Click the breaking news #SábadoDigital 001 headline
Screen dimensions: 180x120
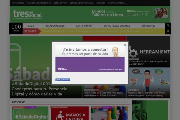(91, 31)
